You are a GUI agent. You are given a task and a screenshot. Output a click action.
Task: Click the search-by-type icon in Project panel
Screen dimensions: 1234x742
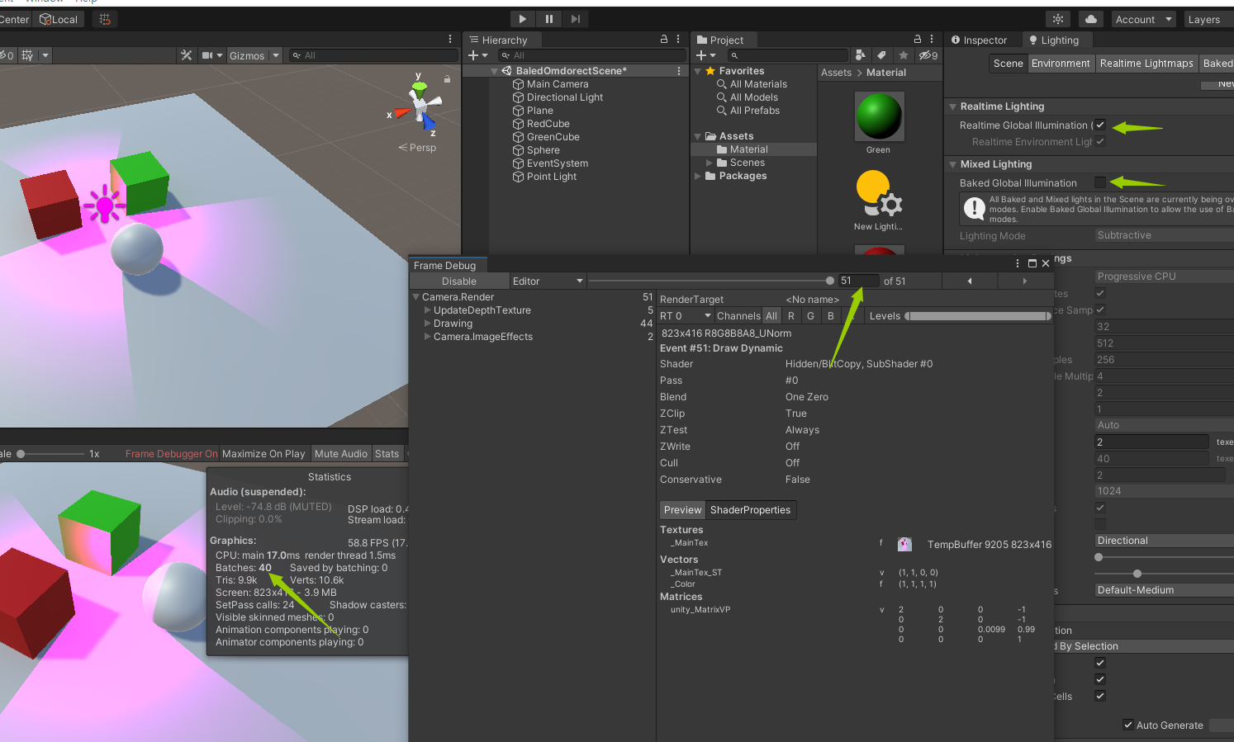pos(860,54)
